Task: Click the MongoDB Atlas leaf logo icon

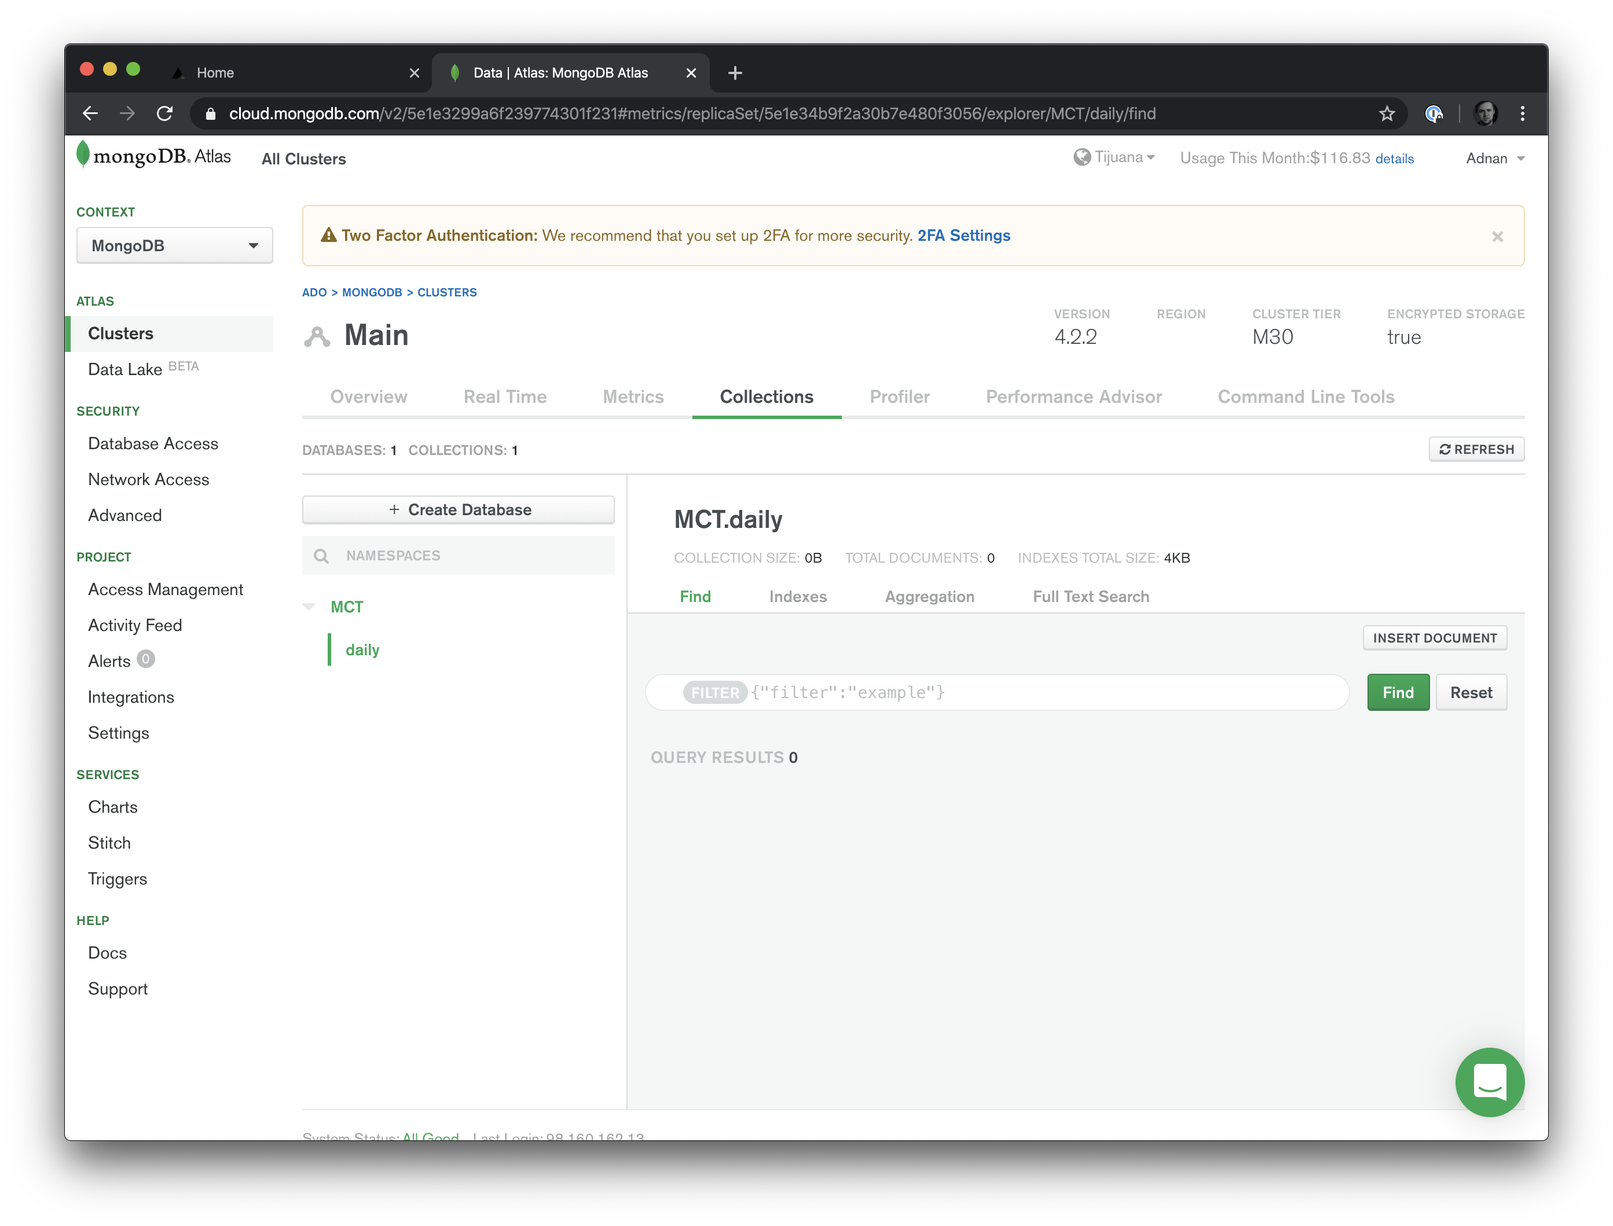Action: (86, 156)
